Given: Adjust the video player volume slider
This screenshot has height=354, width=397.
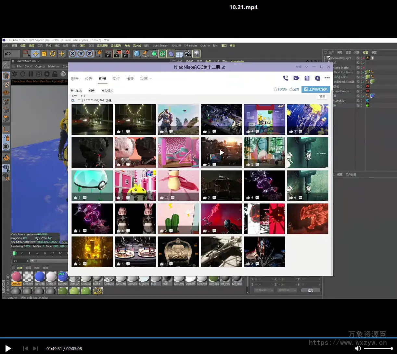Looking at the screenshot, I should click(378, 348).
